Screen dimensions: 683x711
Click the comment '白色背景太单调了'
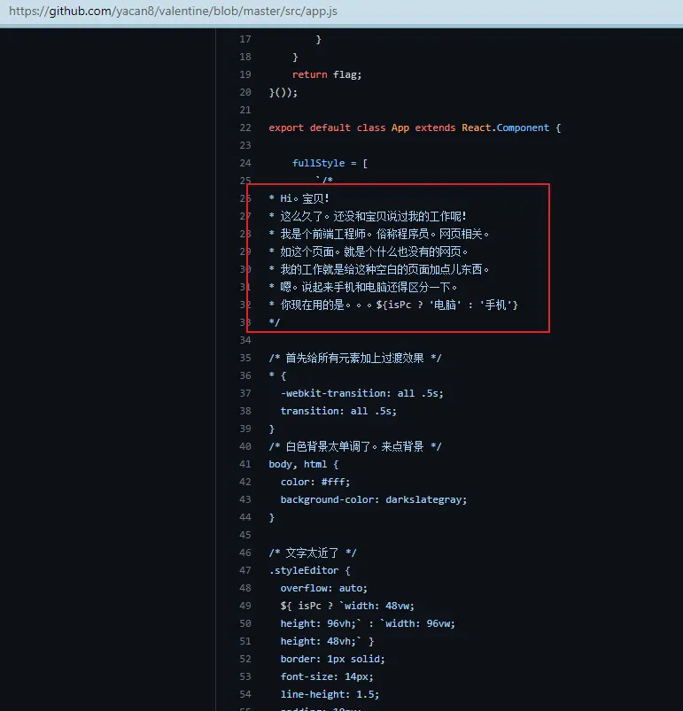pos(355,446)
